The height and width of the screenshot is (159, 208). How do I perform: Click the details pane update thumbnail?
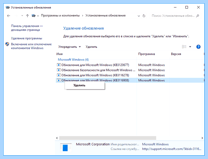coord(66,148)
